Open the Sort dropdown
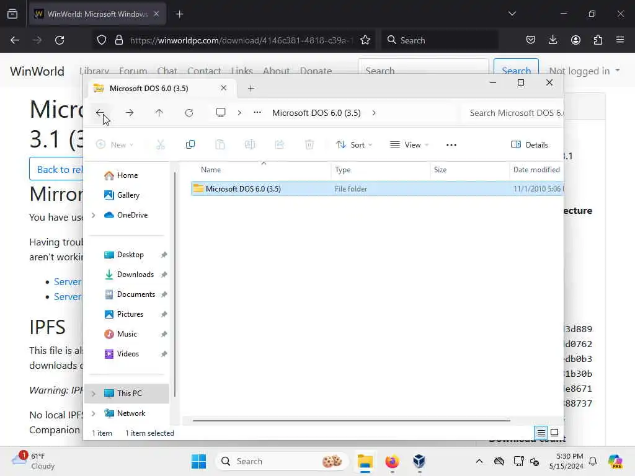This screenshot has height=476, width=635. (354, 144)
